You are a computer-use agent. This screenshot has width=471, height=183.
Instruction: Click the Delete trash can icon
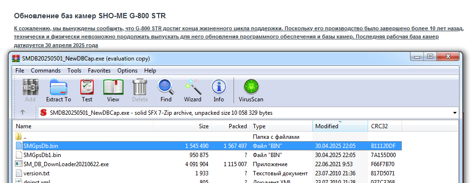(140, 87)
